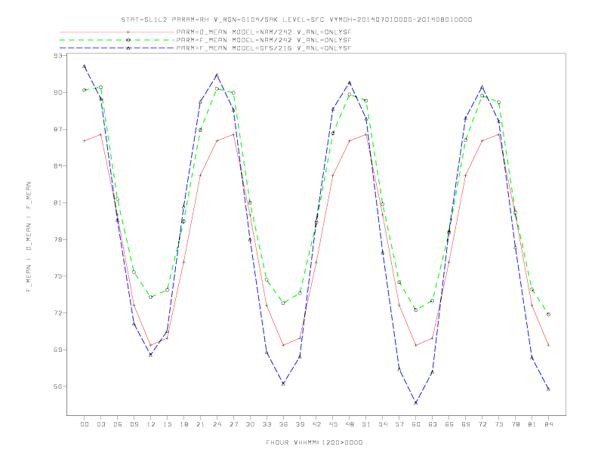Click x-axis tick label 69
Viewport: 598px width, 462px height.
click(x=466, y=424)
